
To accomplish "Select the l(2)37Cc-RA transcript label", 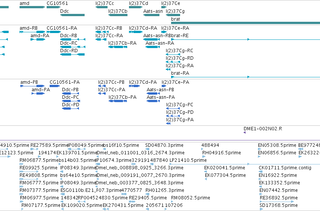I will (x=109, y=36).
